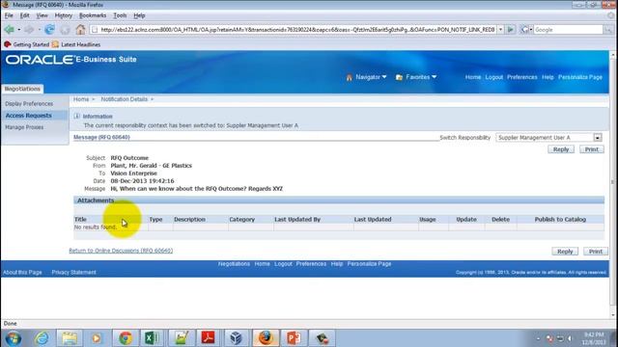This screenshot has height=347, width=618.
Task: Switch to Excel in the taskbar
Action: 153,338
